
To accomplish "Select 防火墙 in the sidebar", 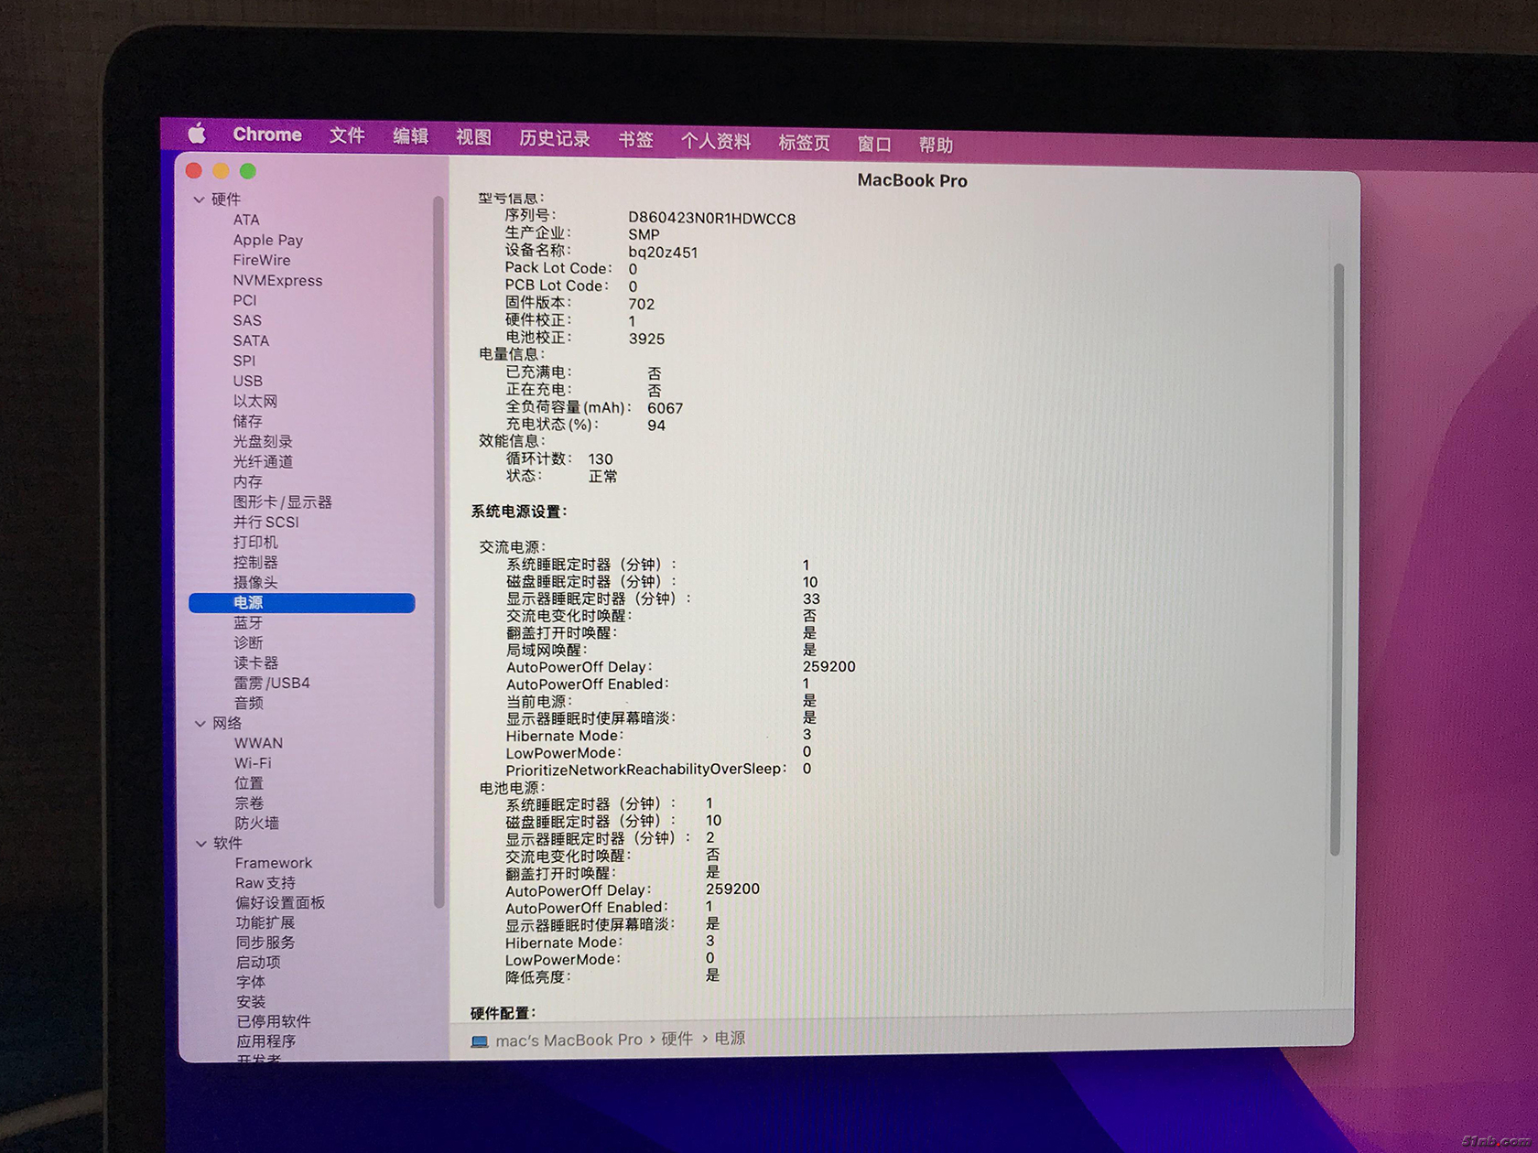I will coord(257,823).
